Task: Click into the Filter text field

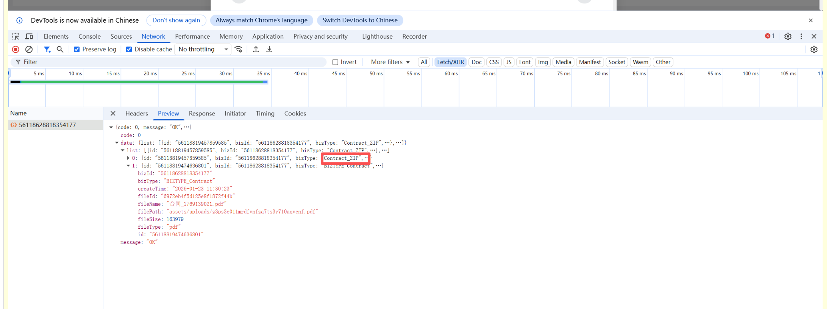Action: point(170,62)
